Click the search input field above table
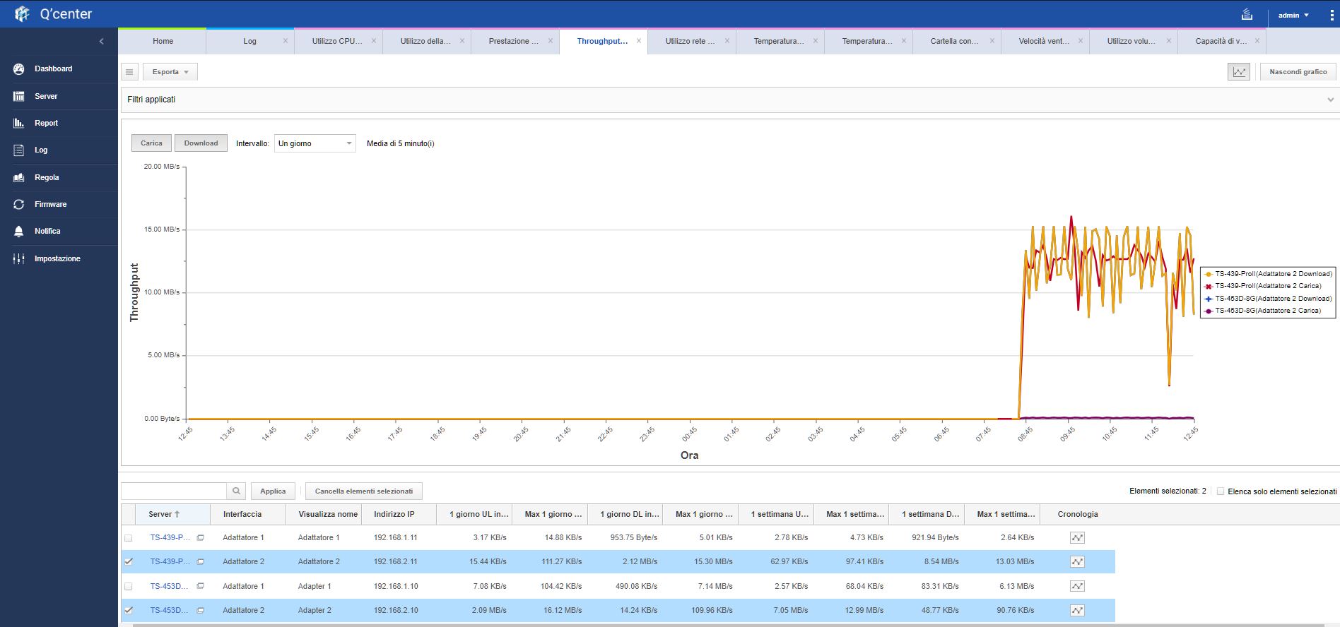Viewport: 1340px width, 627px height. coord(174,491)
